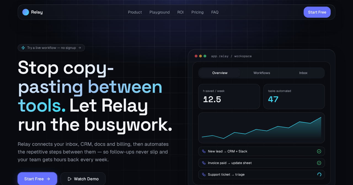Open the Try a live workflow badge
The height and width of the screenshot is (185, 353).
pos(51,48)
